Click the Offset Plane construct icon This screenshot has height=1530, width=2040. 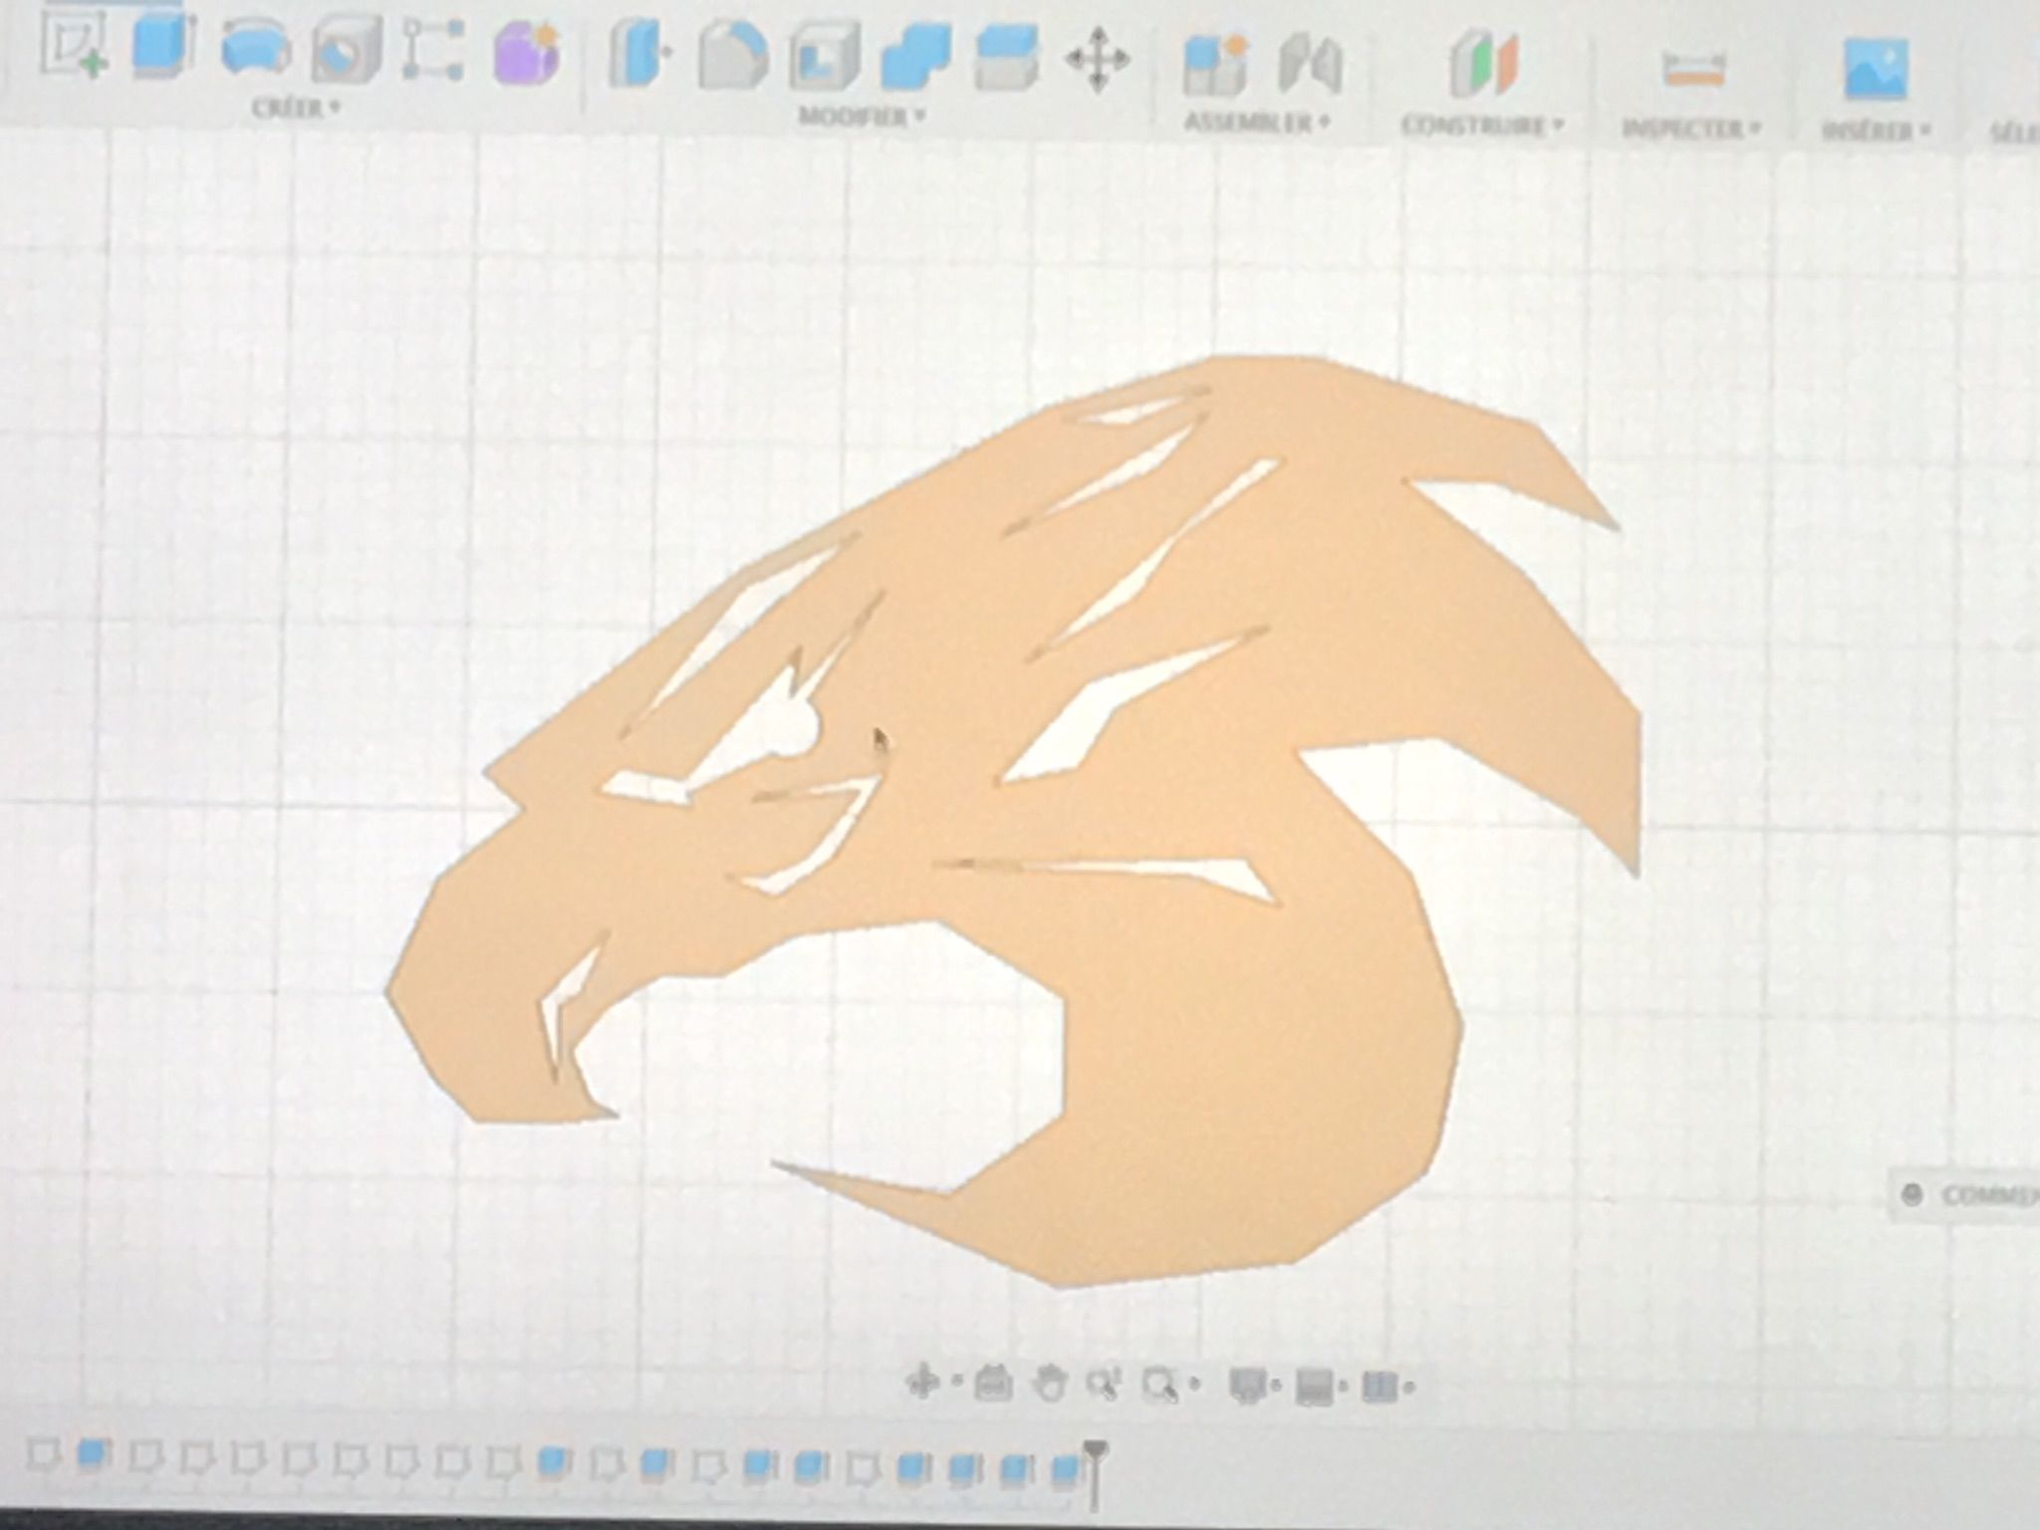pos(1483,66)
